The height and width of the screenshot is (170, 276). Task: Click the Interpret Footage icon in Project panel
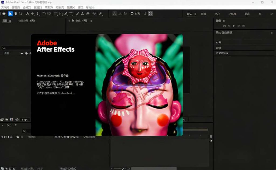(2, 120)
